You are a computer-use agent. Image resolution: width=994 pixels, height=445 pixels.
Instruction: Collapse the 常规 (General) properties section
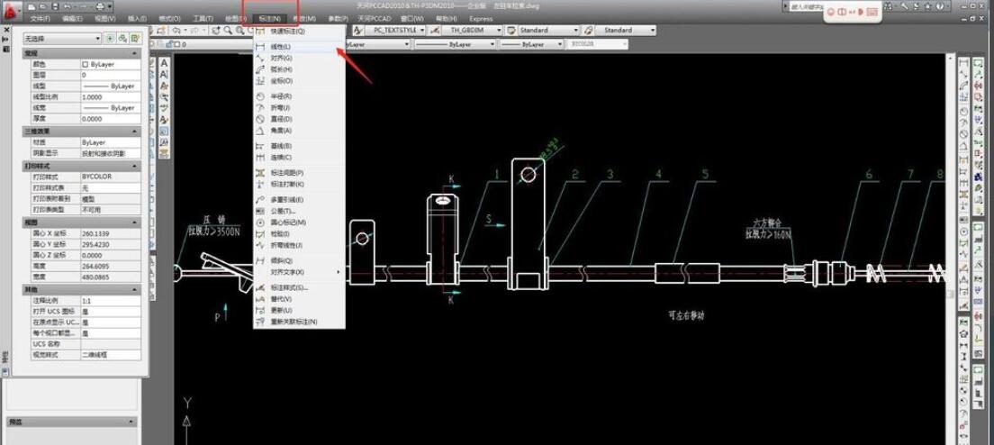[135, 53]
